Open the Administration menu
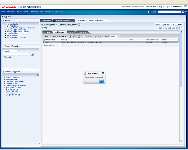Image resolution: width=188 pixels, height=150 pixels. [152, 7]
